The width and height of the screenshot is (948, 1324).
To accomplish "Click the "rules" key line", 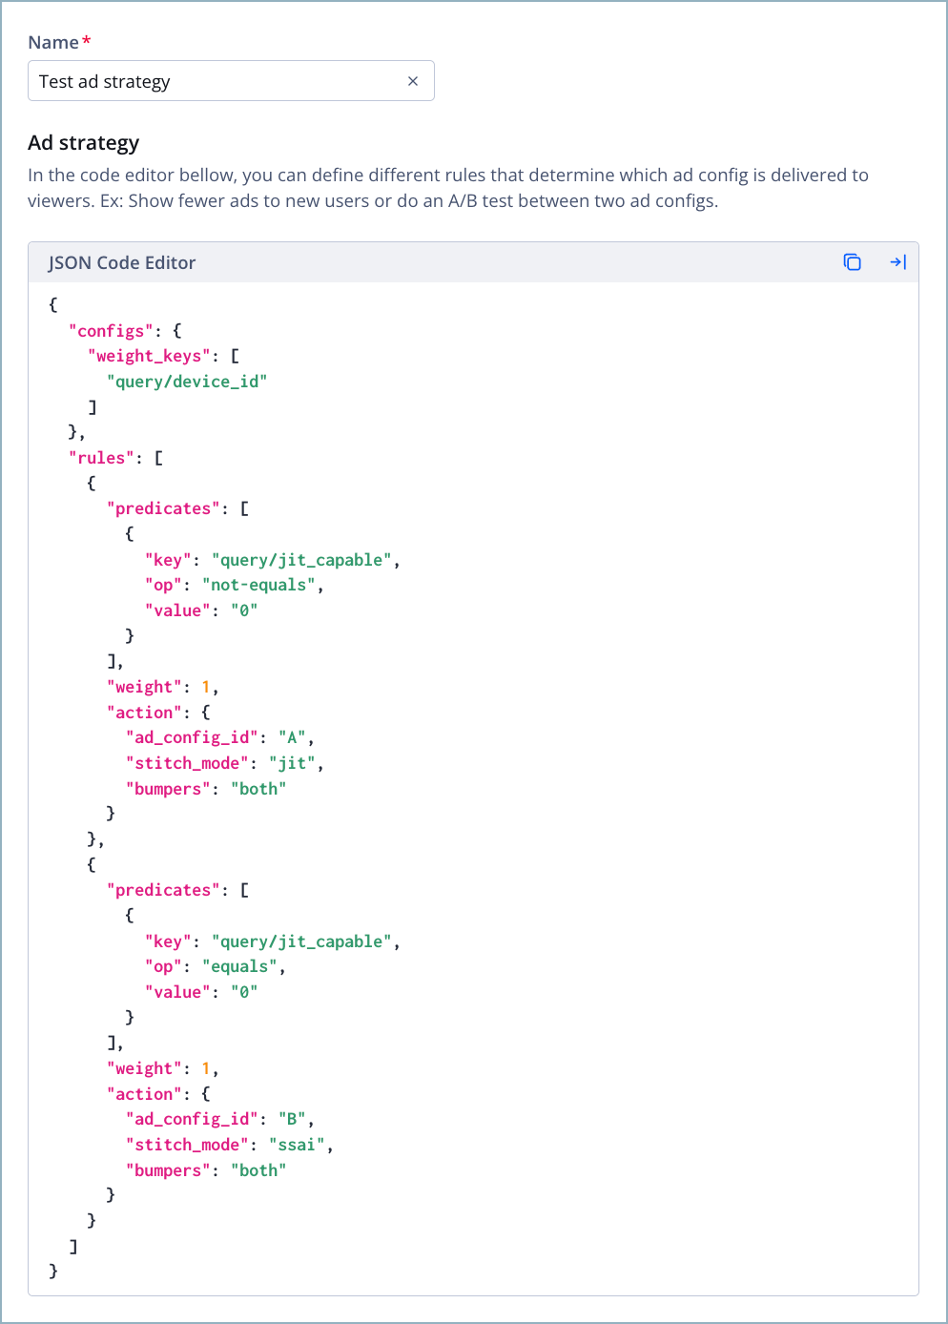I will tap(115, 458).
